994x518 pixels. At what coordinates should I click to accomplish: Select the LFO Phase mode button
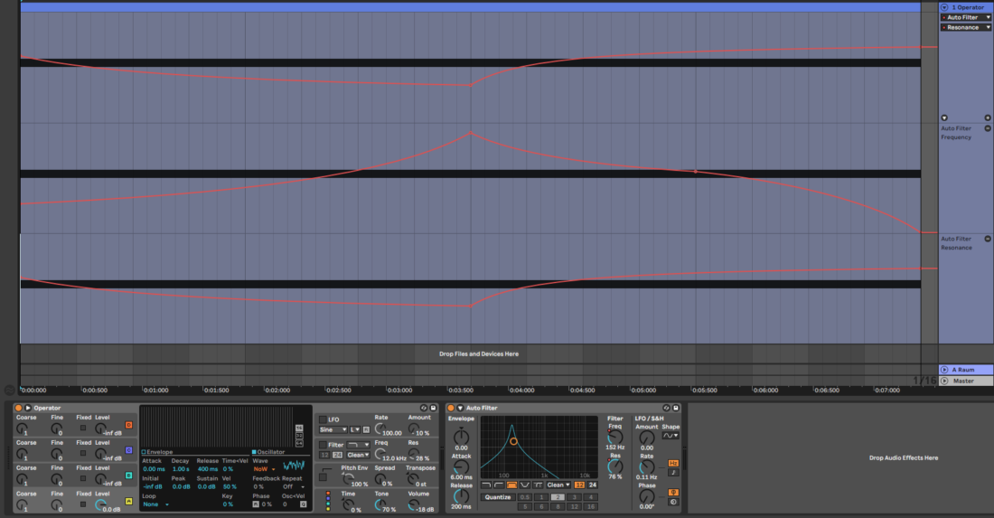(673, 492)
